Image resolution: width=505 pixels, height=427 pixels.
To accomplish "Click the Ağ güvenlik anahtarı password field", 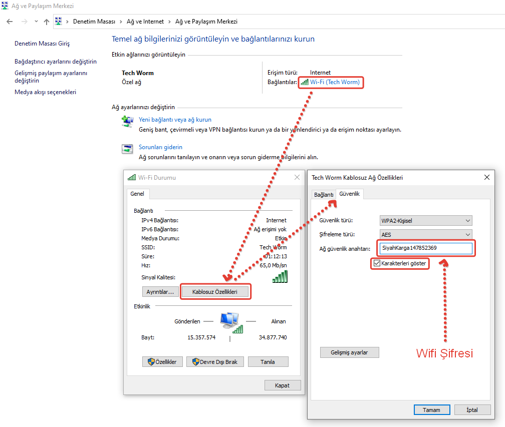I will point(425,248).
